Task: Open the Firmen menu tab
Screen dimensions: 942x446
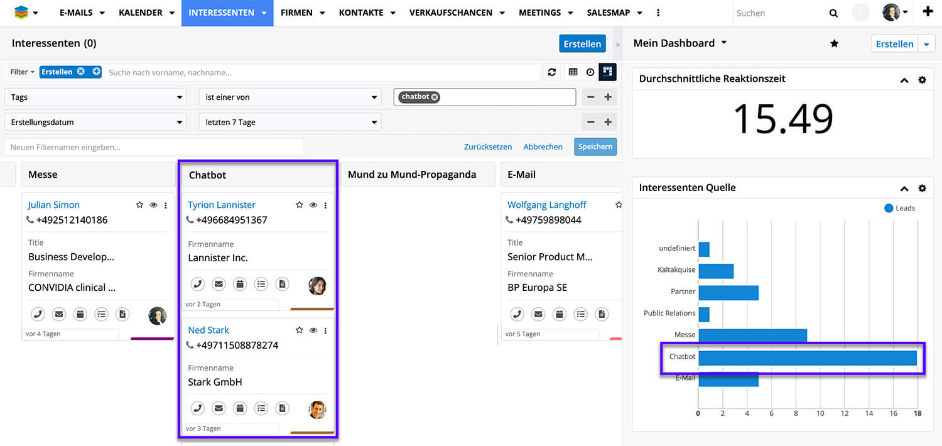Action: (x=303, y=13)
